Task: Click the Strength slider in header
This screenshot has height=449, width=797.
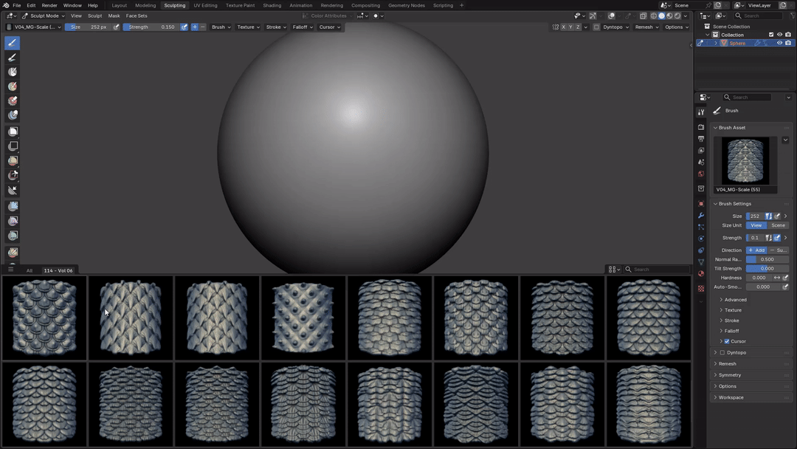Action: [x=151, y=27]
